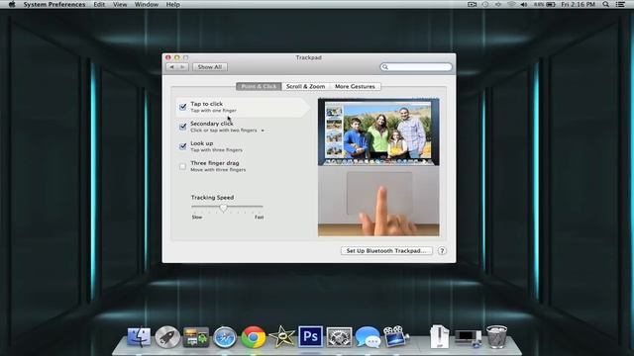Click the 'Tap with one finger' description
Viewport: 634px width, 356px height.
[x=214, y=111]
